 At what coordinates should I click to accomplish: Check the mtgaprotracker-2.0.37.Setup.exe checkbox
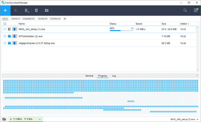(x=5, y=43)
